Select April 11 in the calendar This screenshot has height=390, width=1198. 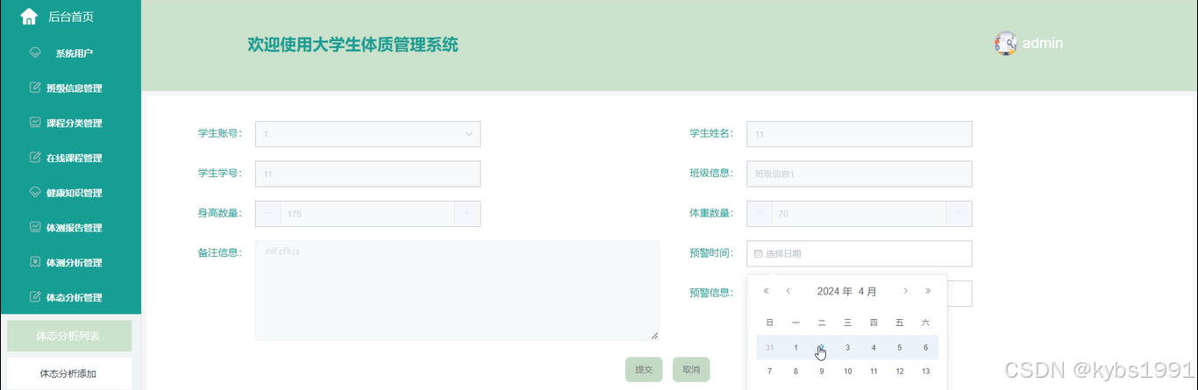[874, 372]
